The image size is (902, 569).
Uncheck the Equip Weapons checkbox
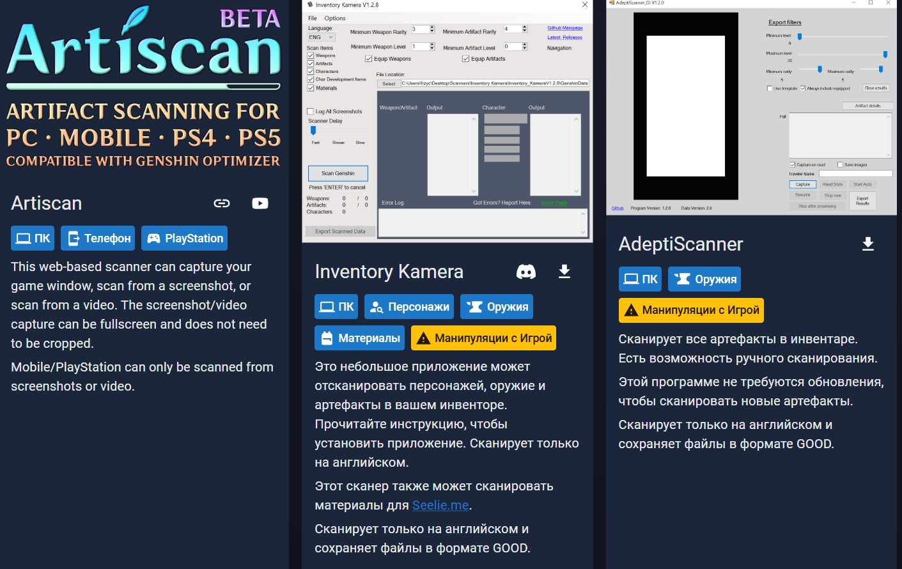[369, 59]
